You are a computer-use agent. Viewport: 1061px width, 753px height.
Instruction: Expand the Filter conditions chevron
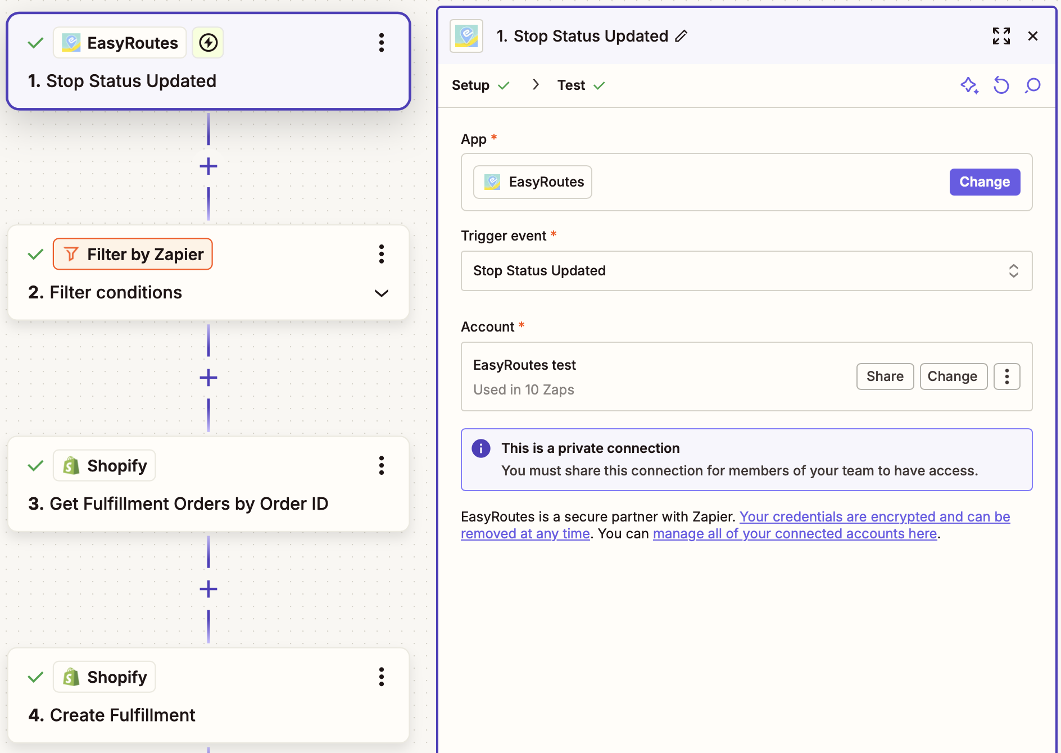click(x=382, y=293)
